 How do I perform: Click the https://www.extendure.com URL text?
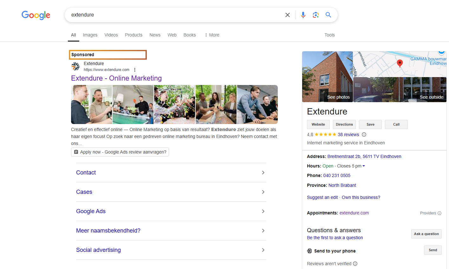click(107, 70)
